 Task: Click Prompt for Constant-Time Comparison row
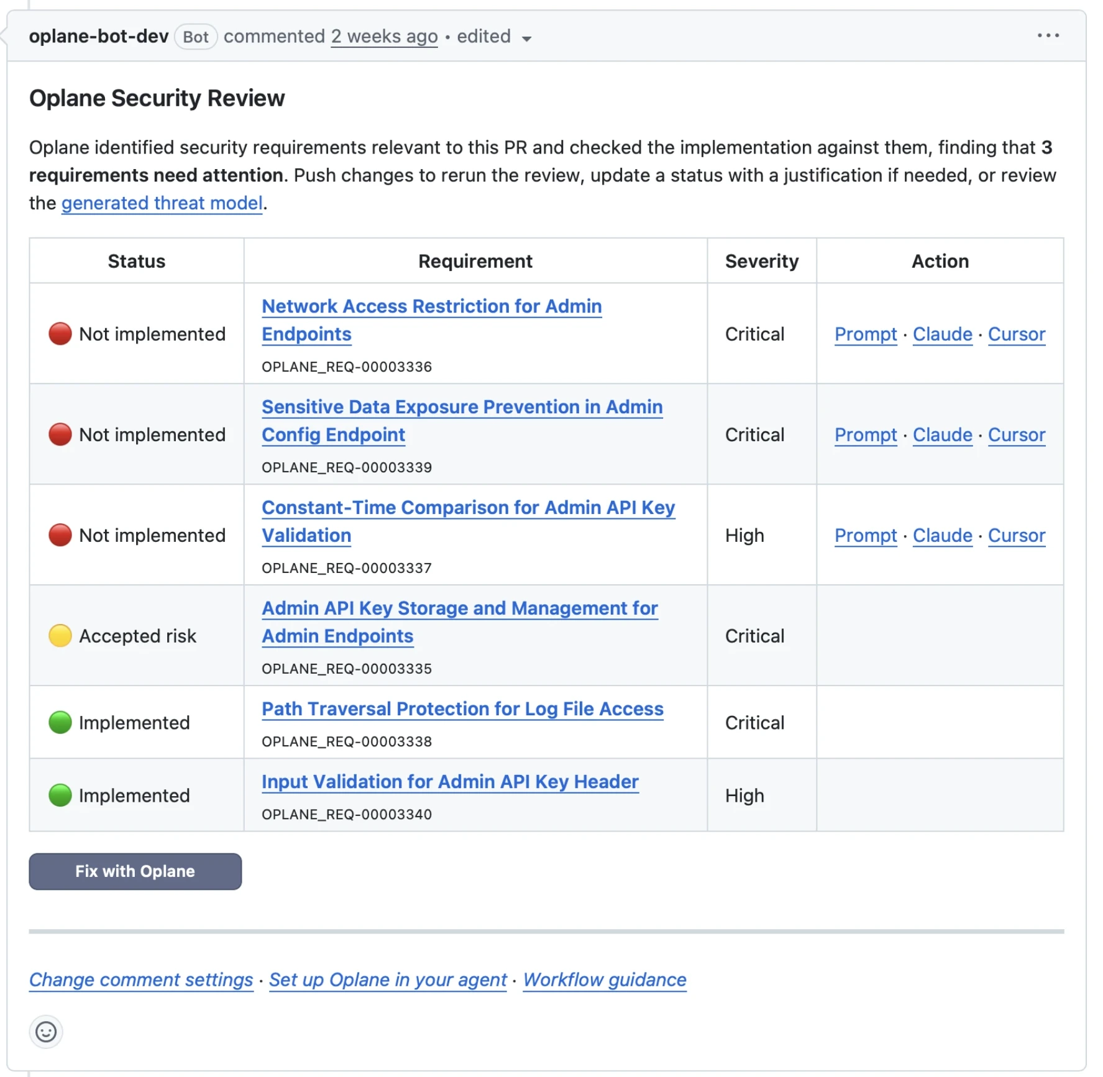coord(866,536)
